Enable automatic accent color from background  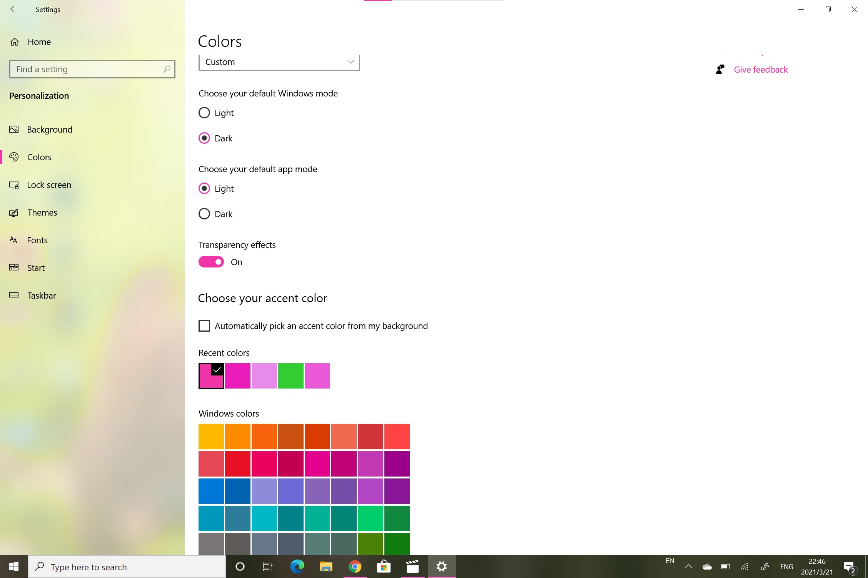click(x=204, y=326)
